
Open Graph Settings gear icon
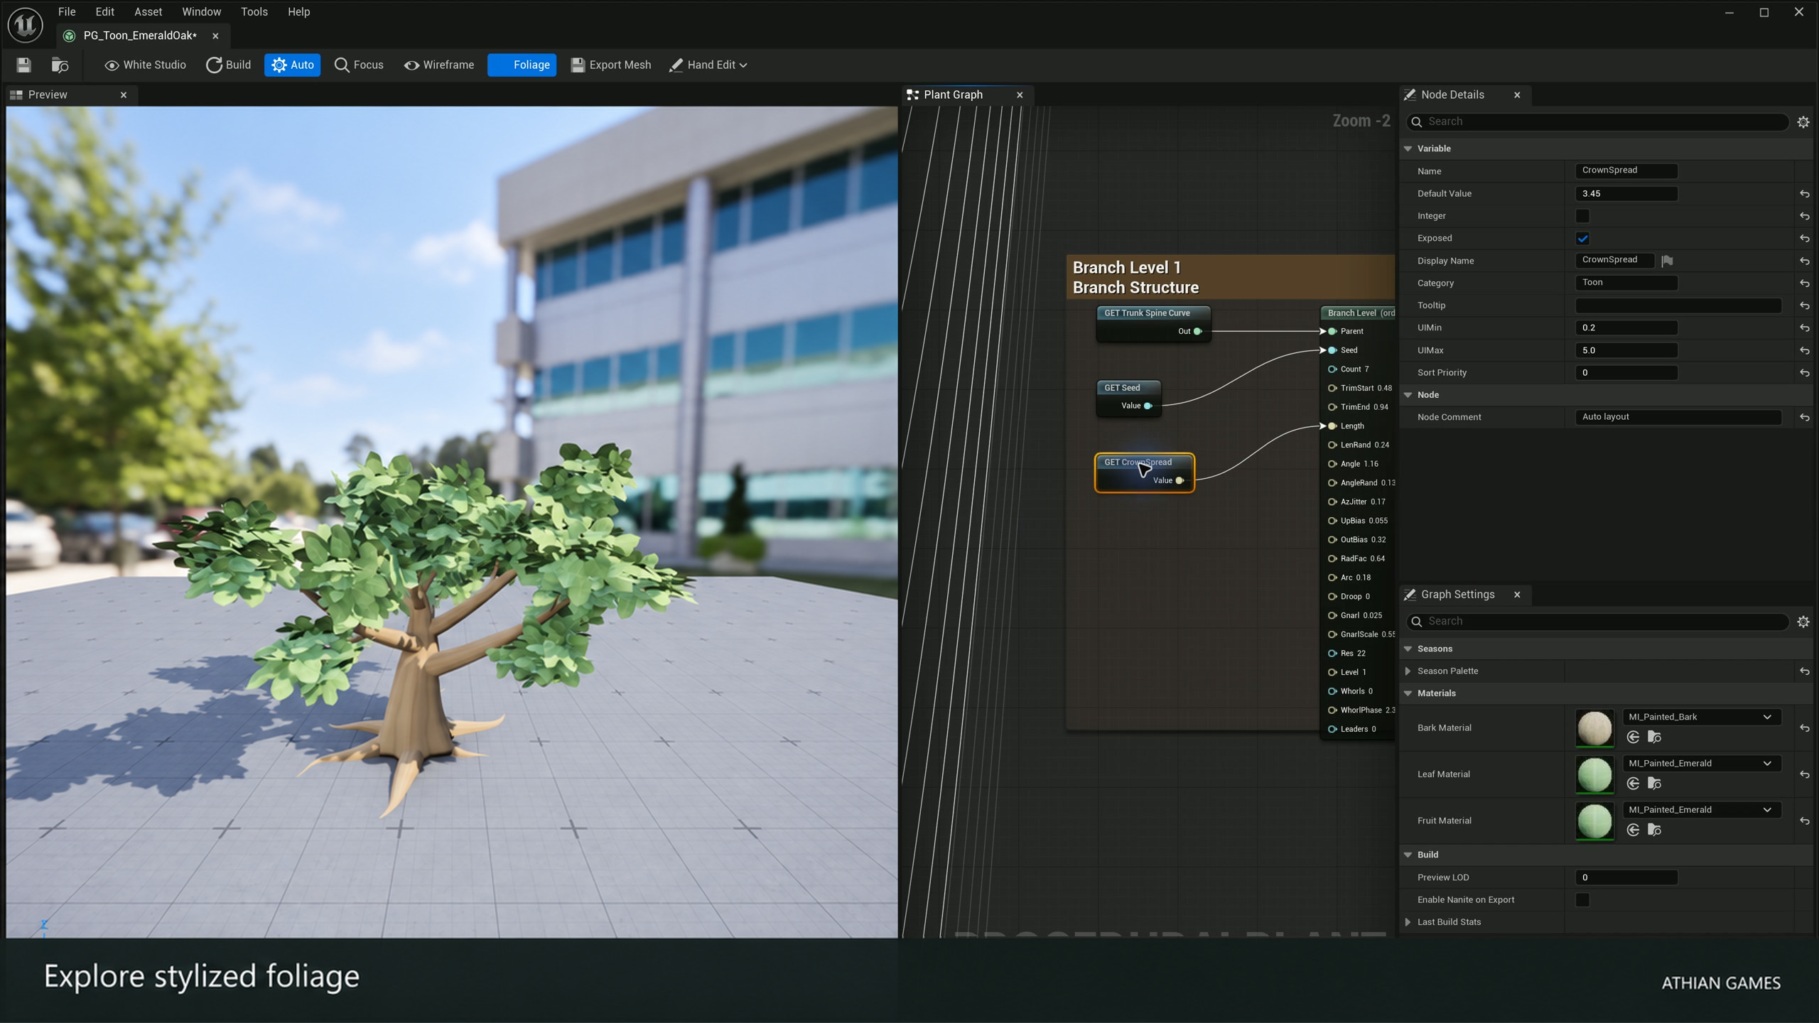(1803, 622)
